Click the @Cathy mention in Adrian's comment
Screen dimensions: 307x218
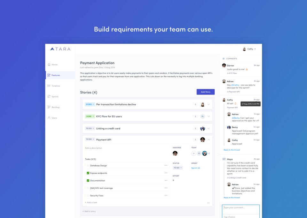[x=235, y=85]
